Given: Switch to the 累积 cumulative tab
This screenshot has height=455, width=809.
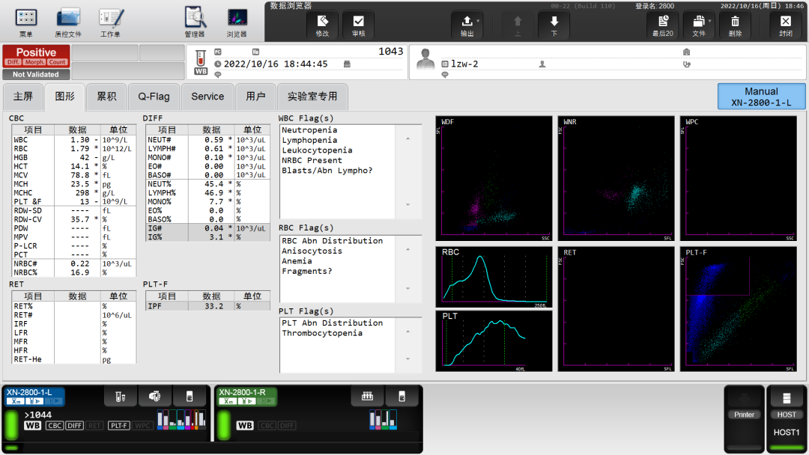Looking at the screenshot, I should 107,97.
